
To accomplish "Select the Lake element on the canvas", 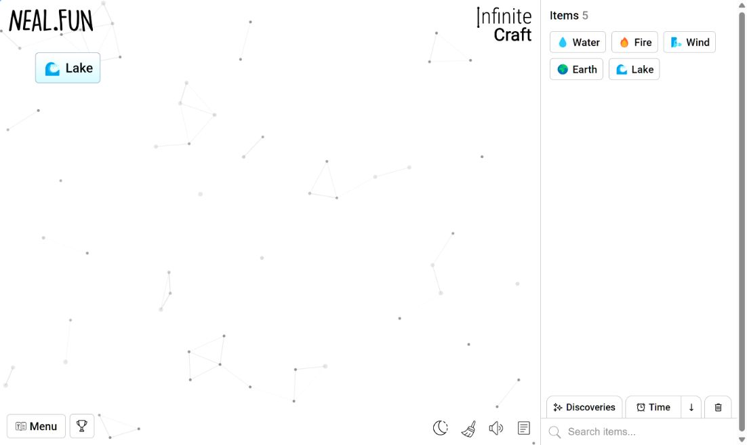I will [x=68, y=68].
